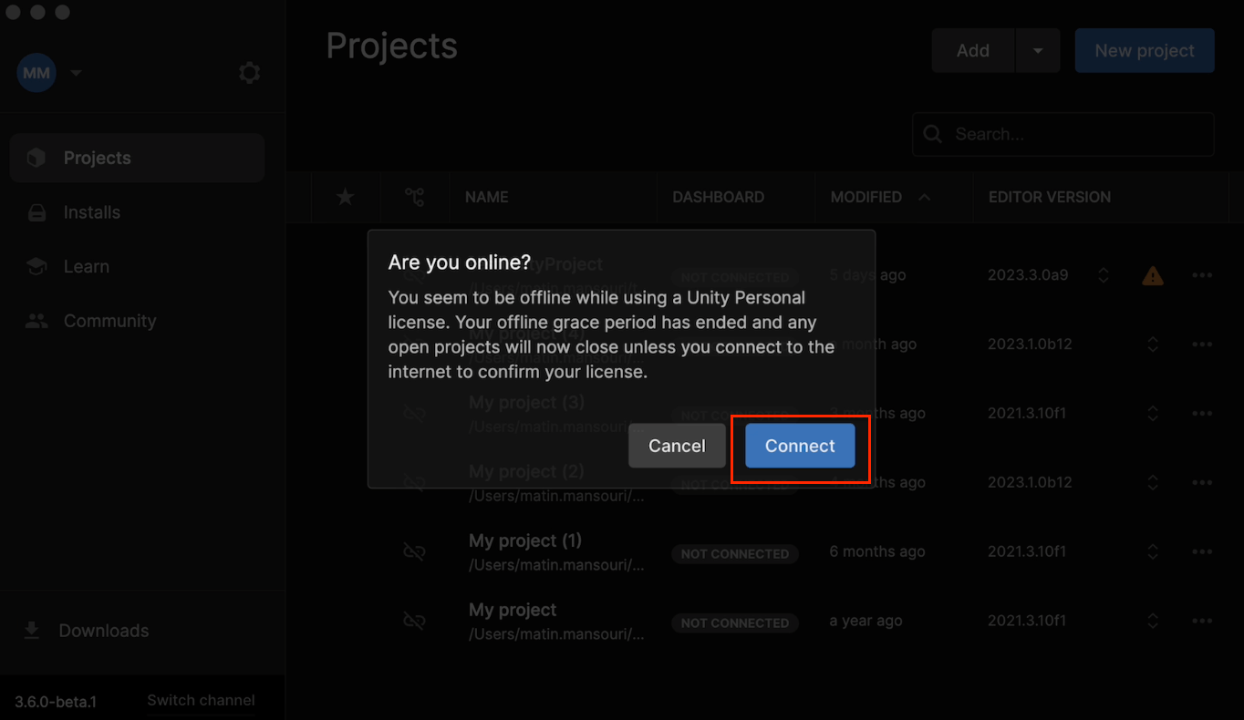Open the Add button dropdown arrow

click(x=1038, y=50)
